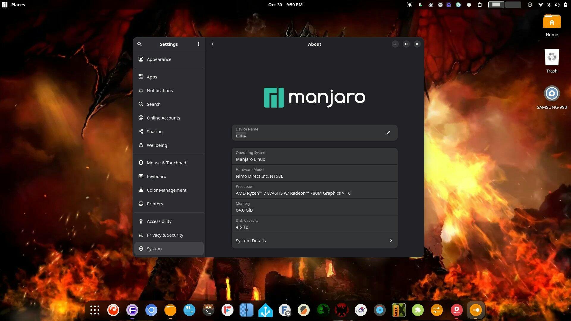
Task: Click the volume icon in system tray
Action: click(557, 5)
